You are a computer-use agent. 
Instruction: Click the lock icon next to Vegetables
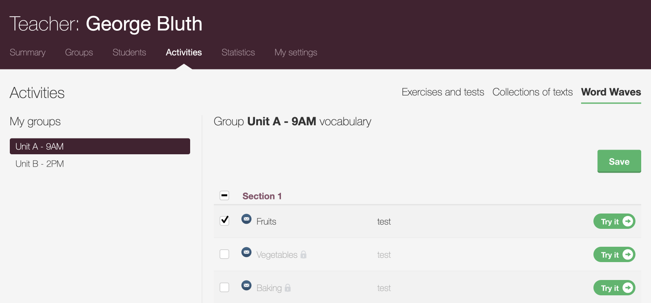pos(304,254)
